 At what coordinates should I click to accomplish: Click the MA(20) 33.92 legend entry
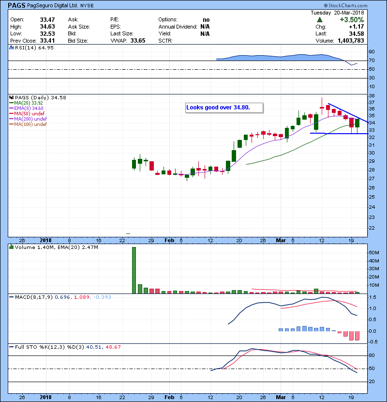pos(26,103)
